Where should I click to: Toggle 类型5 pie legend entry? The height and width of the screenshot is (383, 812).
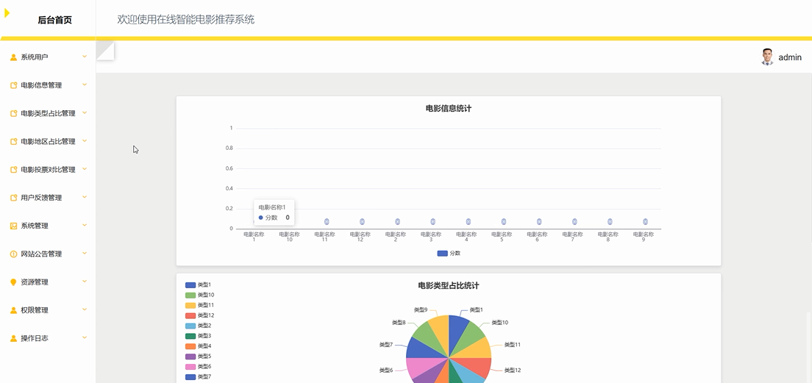tap(199, 357)
